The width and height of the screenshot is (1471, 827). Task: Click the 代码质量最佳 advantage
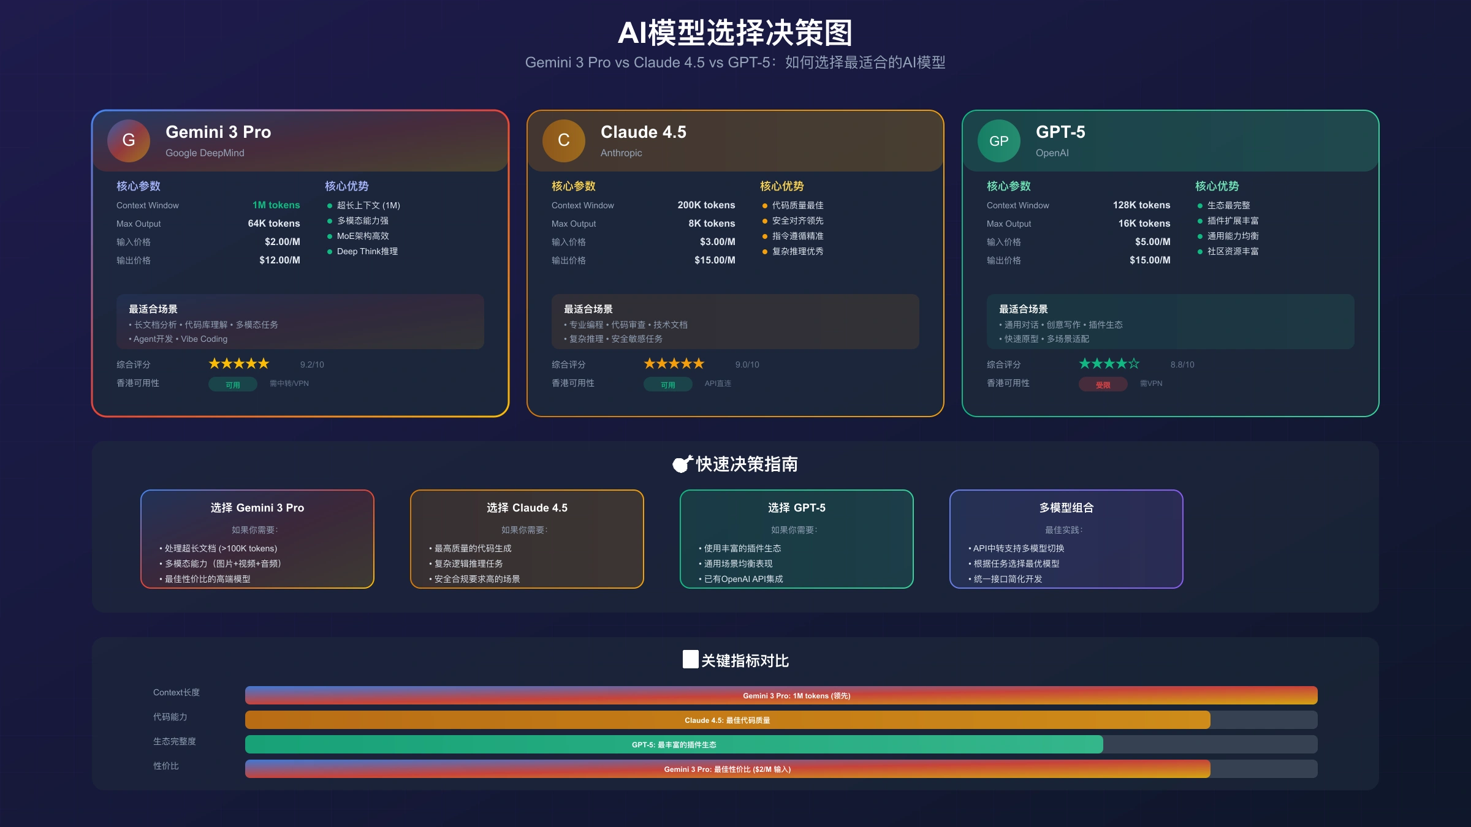tap(797, 205)
